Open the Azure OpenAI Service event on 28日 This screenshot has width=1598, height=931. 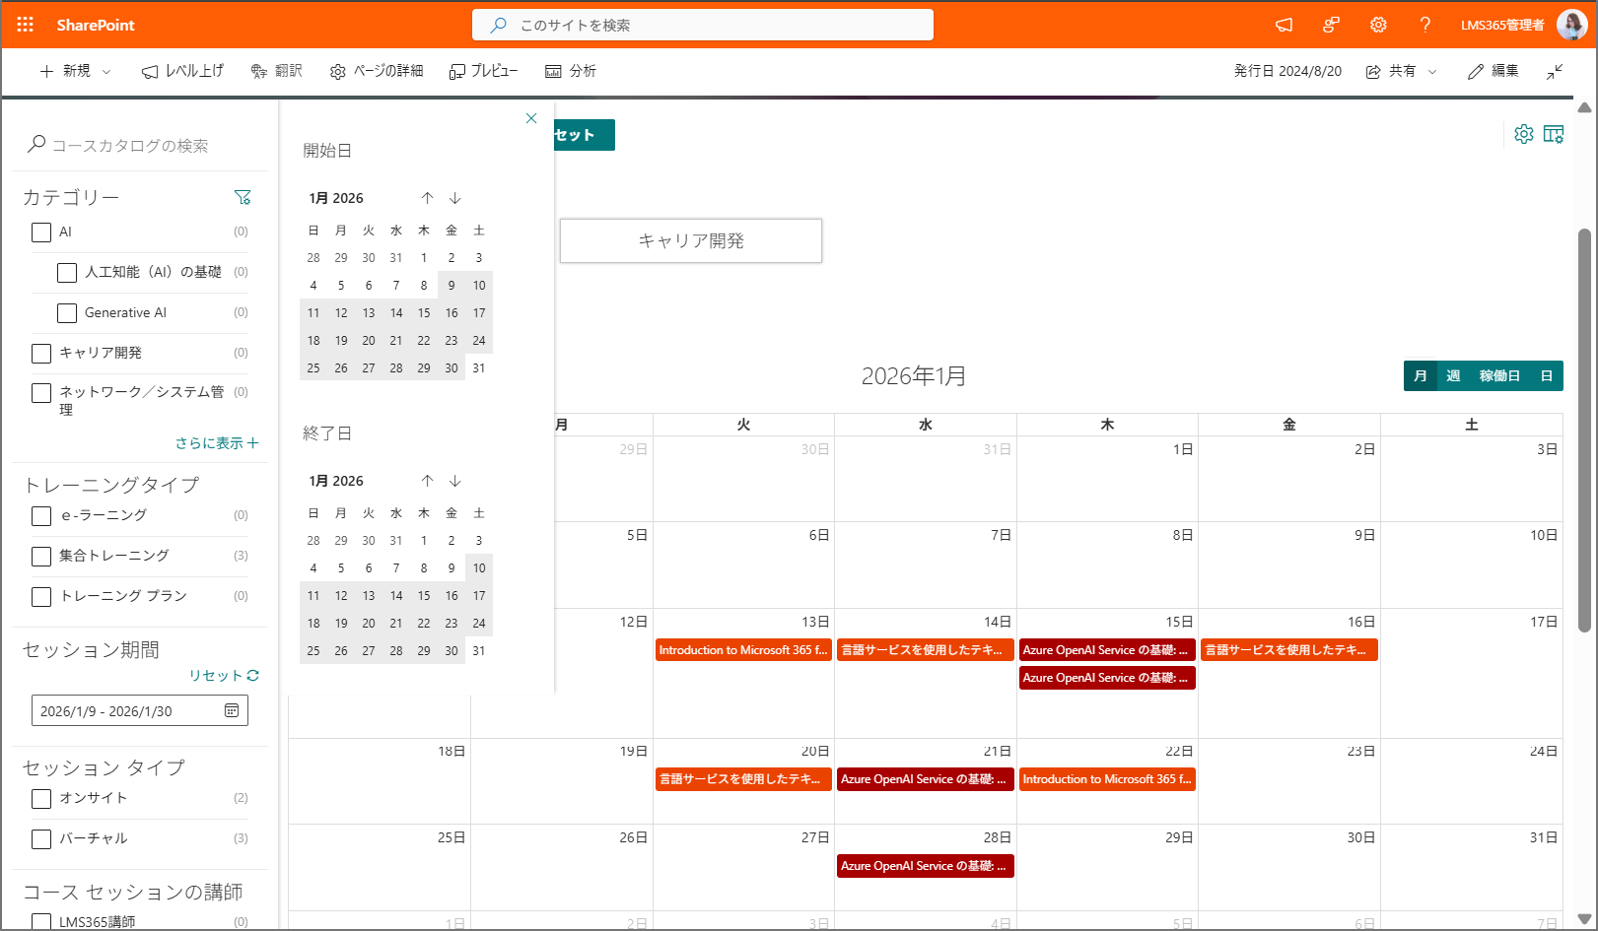pos(926,866)
